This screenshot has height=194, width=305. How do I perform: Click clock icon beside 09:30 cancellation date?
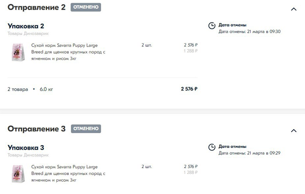212,26
